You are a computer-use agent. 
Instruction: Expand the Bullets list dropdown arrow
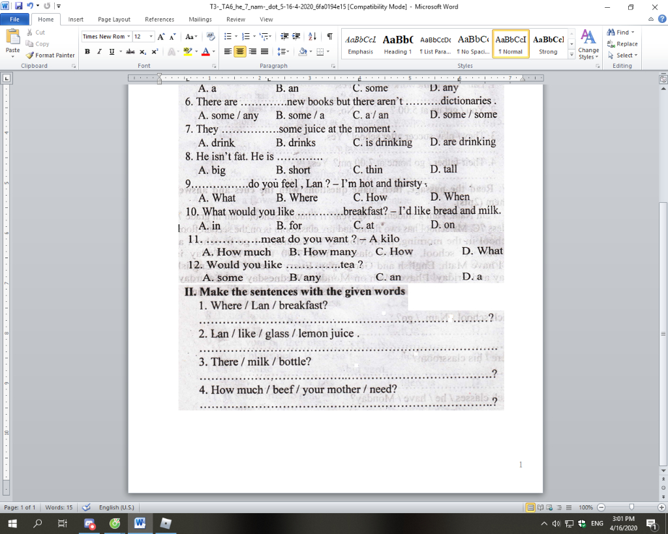(x=236, y=37)
